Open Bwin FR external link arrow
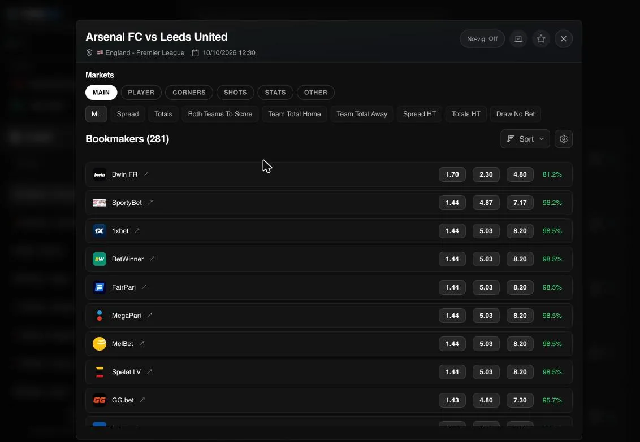Screen dimensions: 640x442 [146, 174]
